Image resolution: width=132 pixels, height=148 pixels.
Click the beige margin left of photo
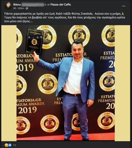coord(9,83)
